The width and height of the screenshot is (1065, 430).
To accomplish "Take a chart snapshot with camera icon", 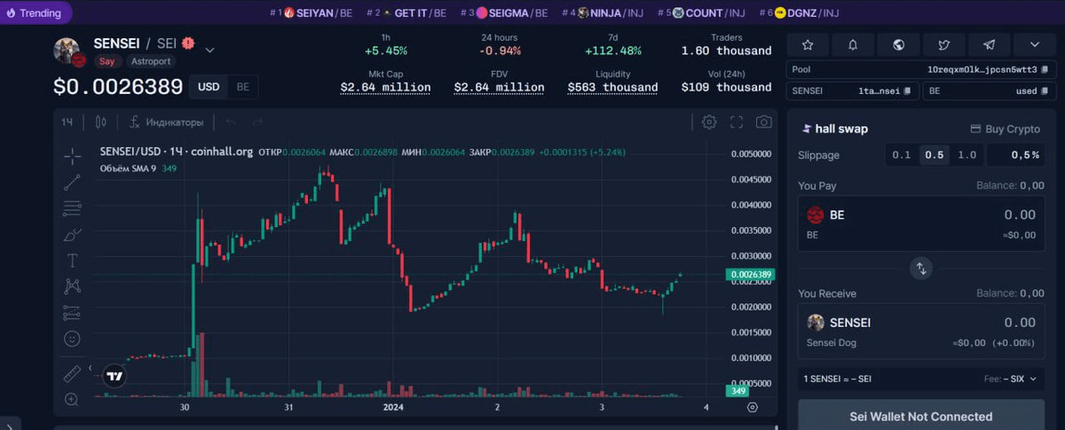I will pos(764,122).
